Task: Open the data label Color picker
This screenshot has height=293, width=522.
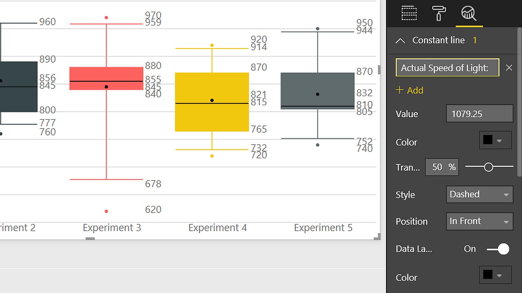Action: 495,275
